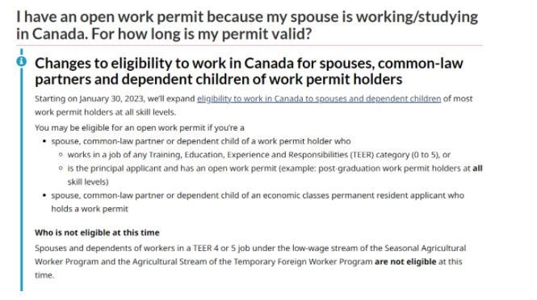Open the eligibility to work in Canada link
537x300 pixels.
(x=319, y=99)
